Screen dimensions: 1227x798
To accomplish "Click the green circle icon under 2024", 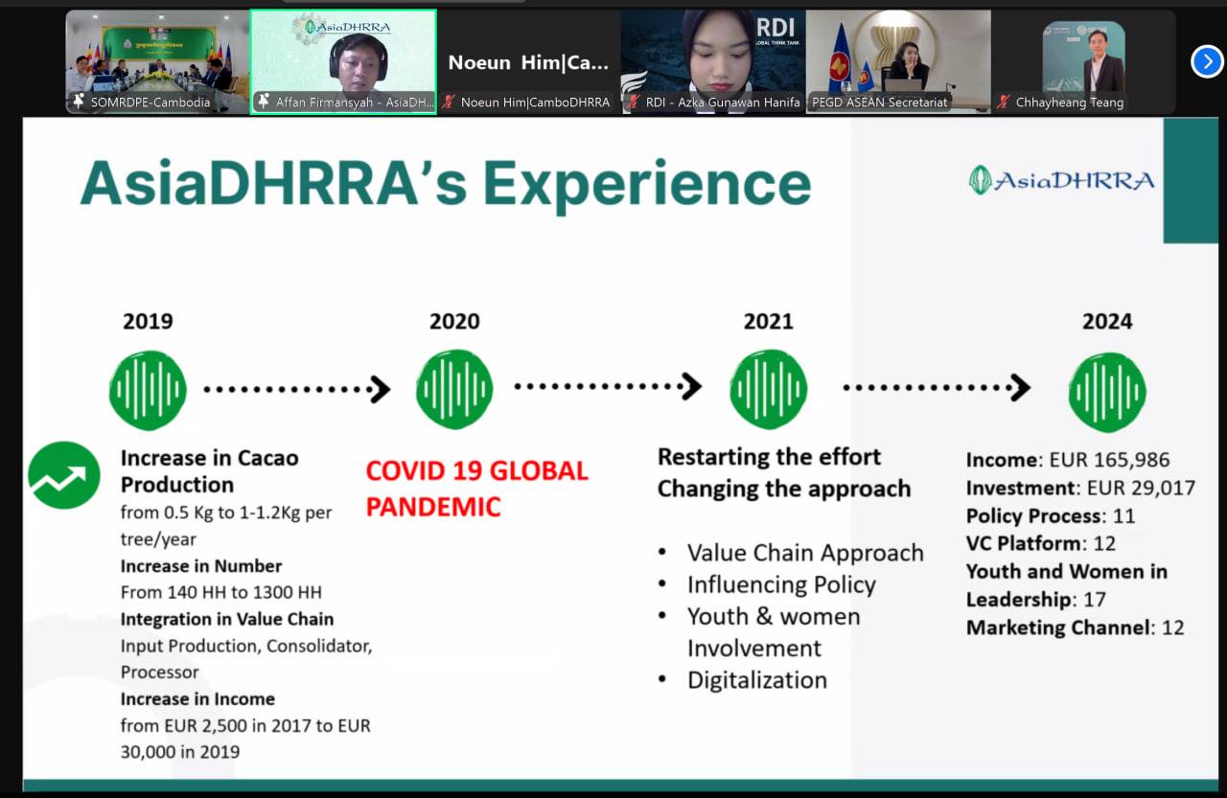I will pyautogui.click(x=1107, y=392).
